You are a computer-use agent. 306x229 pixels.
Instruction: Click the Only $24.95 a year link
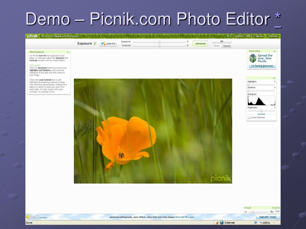click(185, 217)
